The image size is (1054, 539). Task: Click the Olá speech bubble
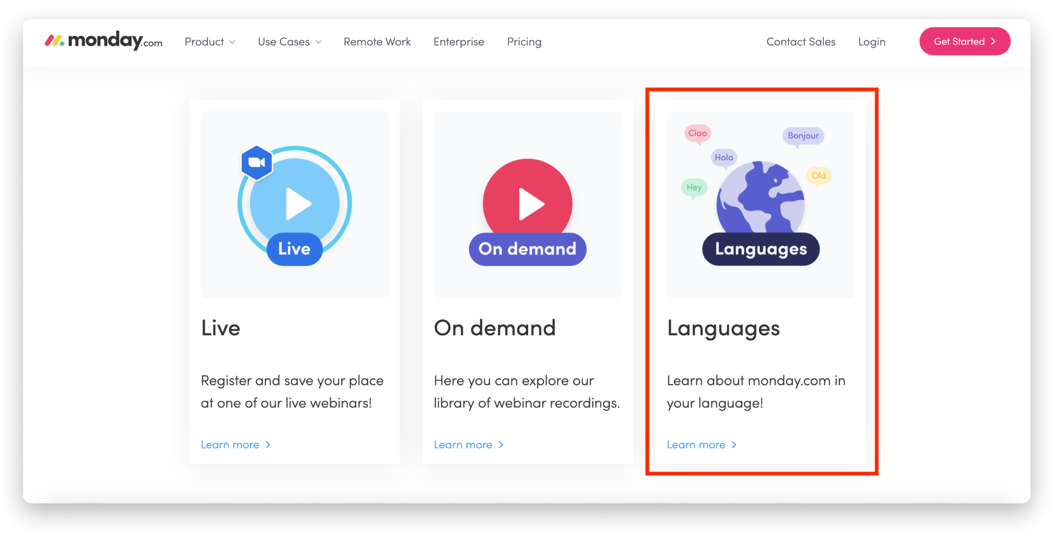818,176
